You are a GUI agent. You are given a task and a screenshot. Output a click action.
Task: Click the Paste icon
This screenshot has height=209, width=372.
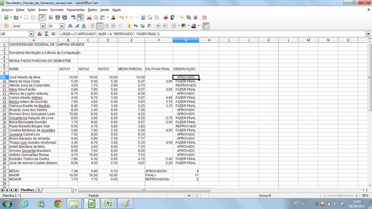coord(103,17)
